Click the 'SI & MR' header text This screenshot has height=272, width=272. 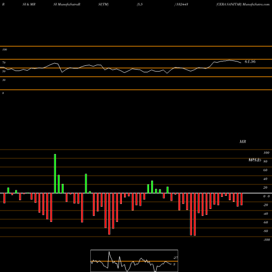[29, 4]
